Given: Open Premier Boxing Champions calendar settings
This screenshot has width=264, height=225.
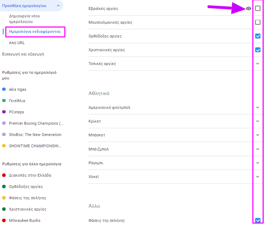Looking at the screenshot, I should tap(36, 123).
